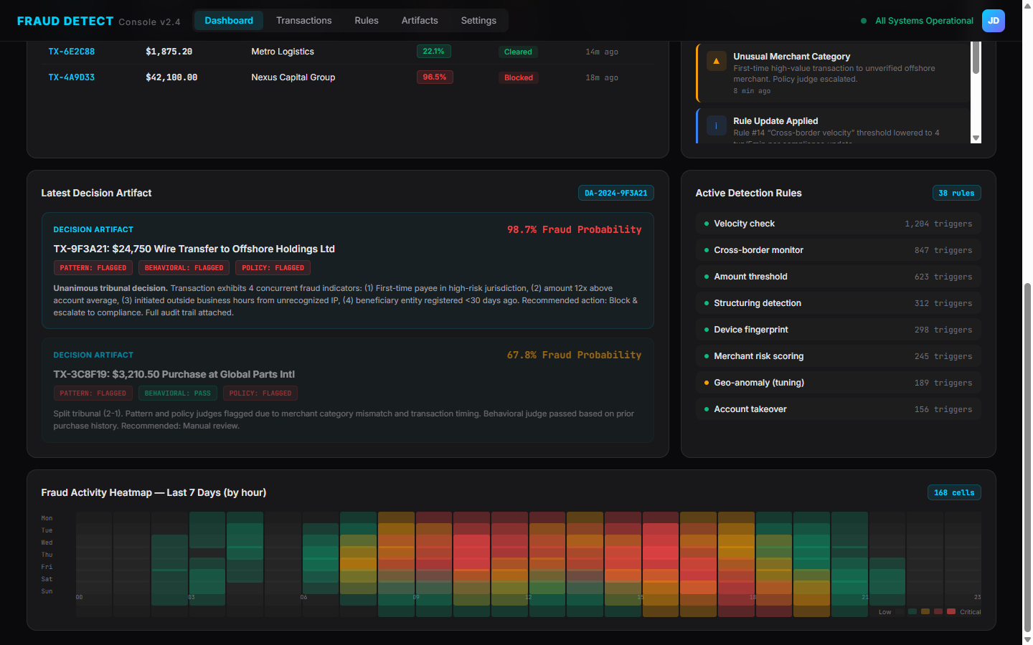Viewport: 1033px width, 645px height.
Task: Click the down chevron on the alerts scrollbar
Action: tap(976, 138)
